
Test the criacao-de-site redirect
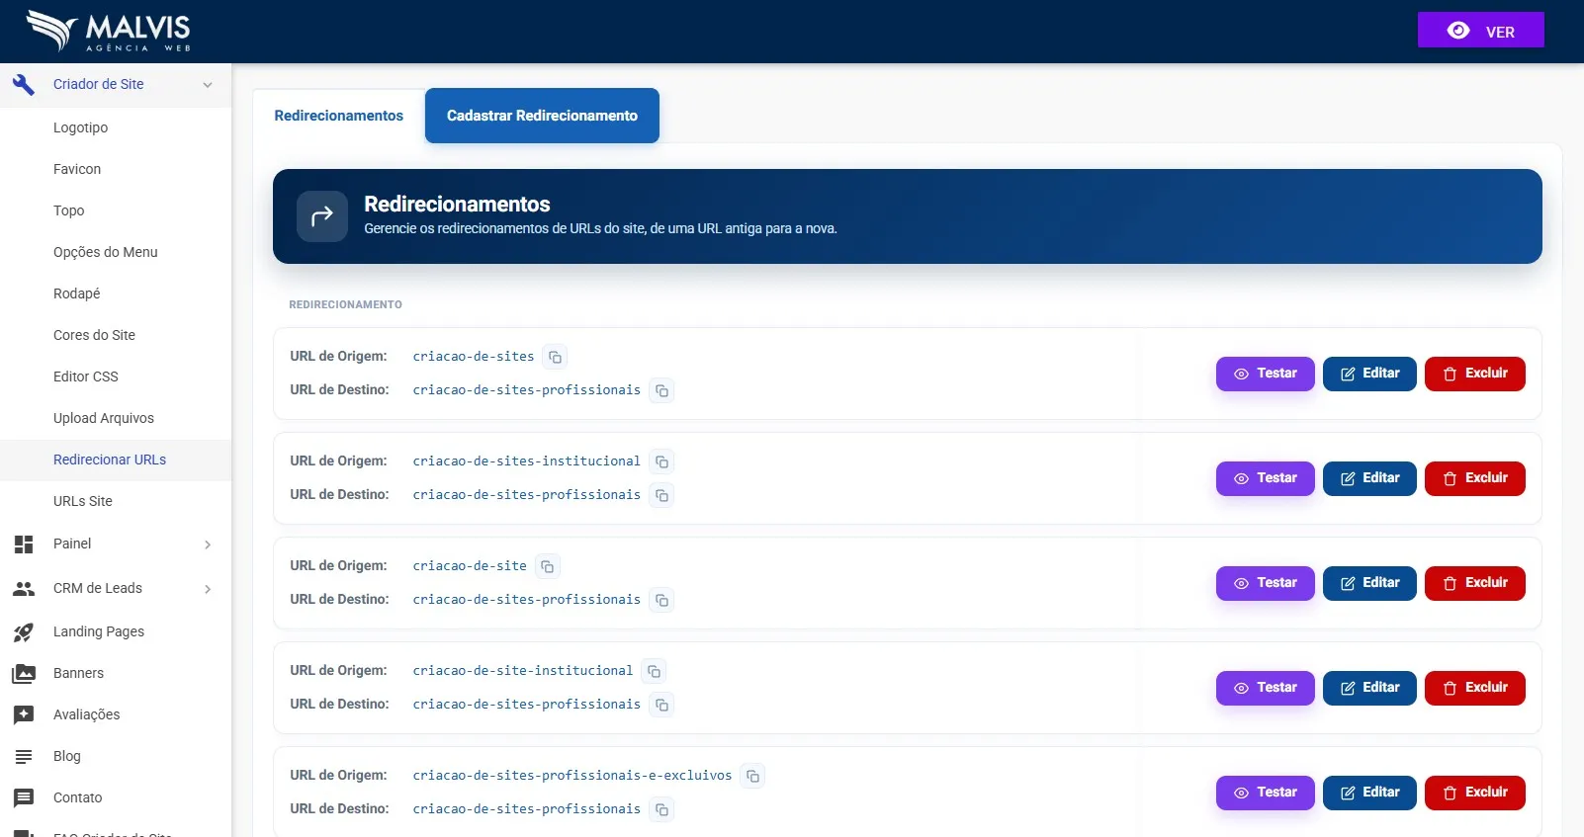tap(1265, 583)
